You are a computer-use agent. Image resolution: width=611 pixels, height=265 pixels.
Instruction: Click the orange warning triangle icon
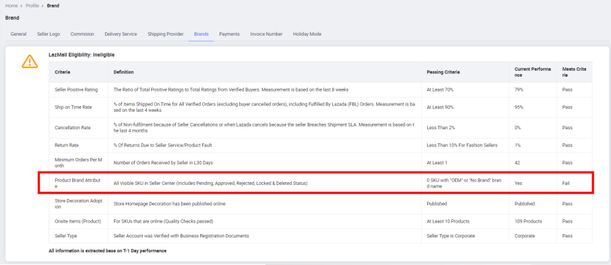tap(30, 61)
